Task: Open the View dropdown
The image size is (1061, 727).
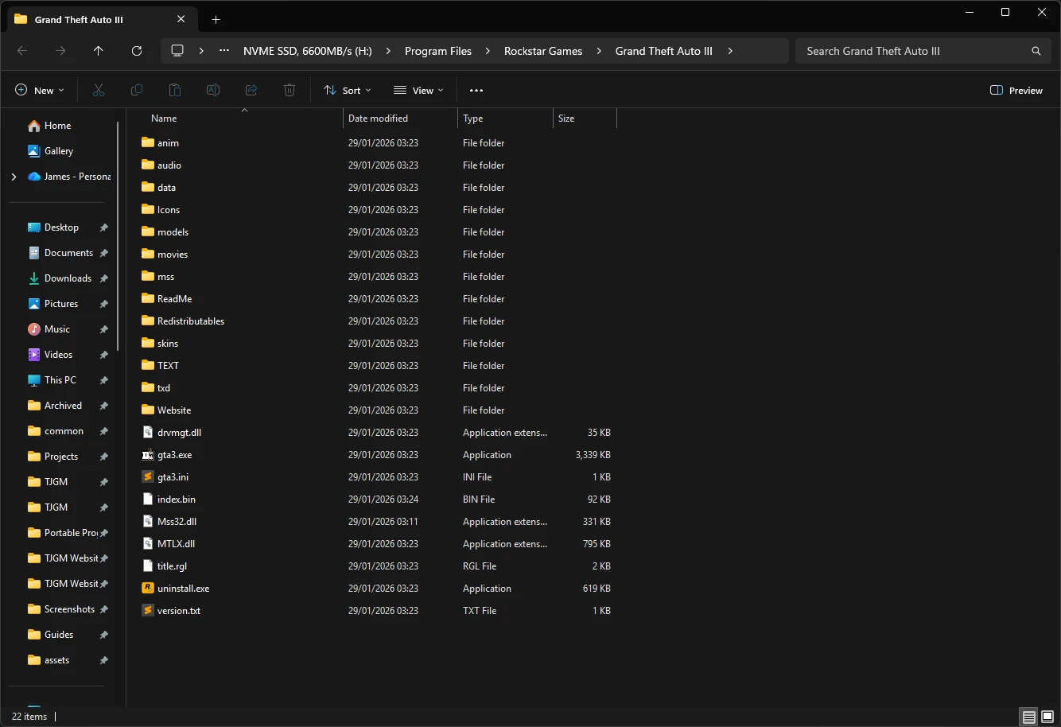Action: [418, 90]
